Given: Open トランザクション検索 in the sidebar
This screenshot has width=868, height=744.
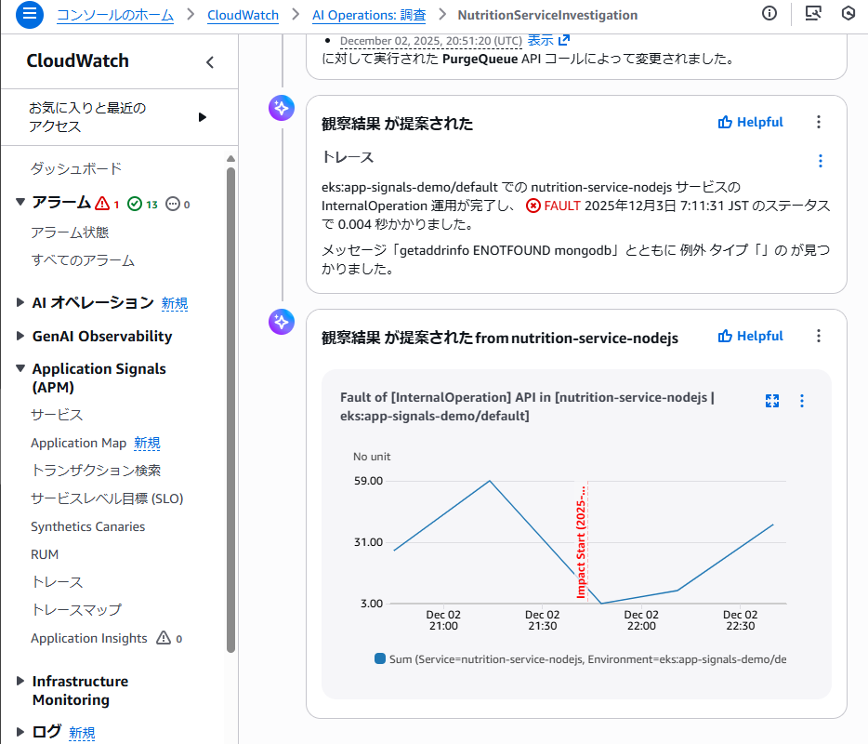Looking at the screenshot, I should click(x=96, y=471).
